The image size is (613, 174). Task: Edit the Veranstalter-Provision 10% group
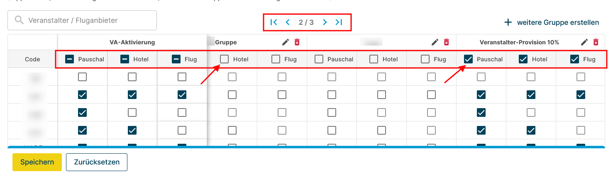click(x=584, y=42)
